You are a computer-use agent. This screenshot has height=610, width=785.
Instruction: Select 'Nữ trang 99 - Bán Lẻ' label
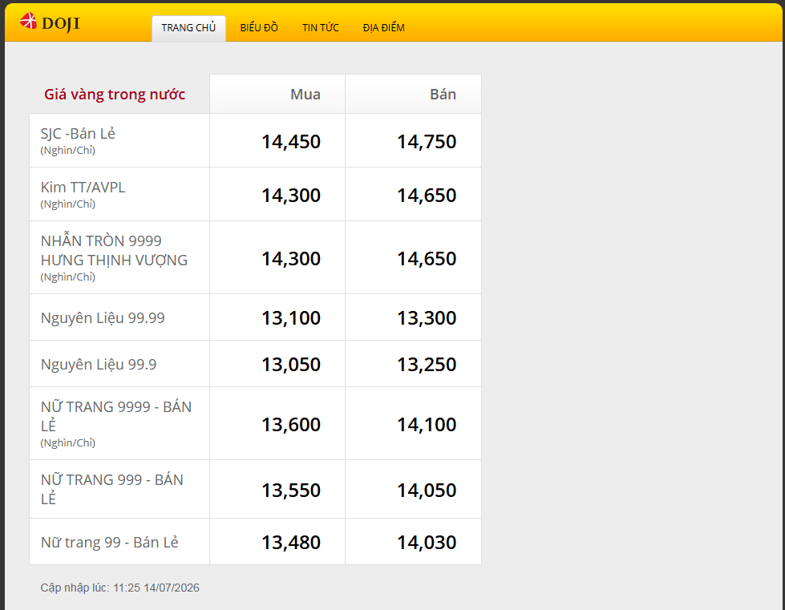110,543
